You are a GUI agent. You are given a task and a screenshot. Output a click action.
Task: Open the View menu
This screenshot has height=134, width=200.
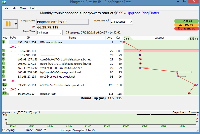click(23, 8)
